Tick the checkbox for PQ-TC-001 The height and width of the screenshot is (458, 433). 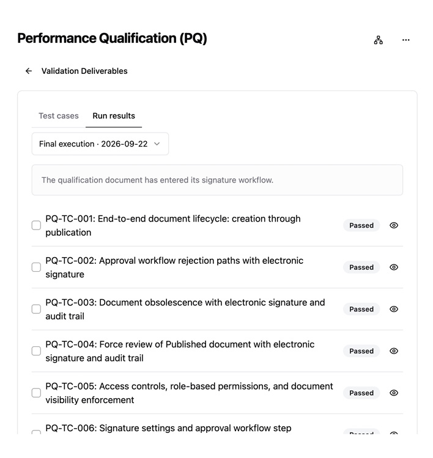coord(36,225)
